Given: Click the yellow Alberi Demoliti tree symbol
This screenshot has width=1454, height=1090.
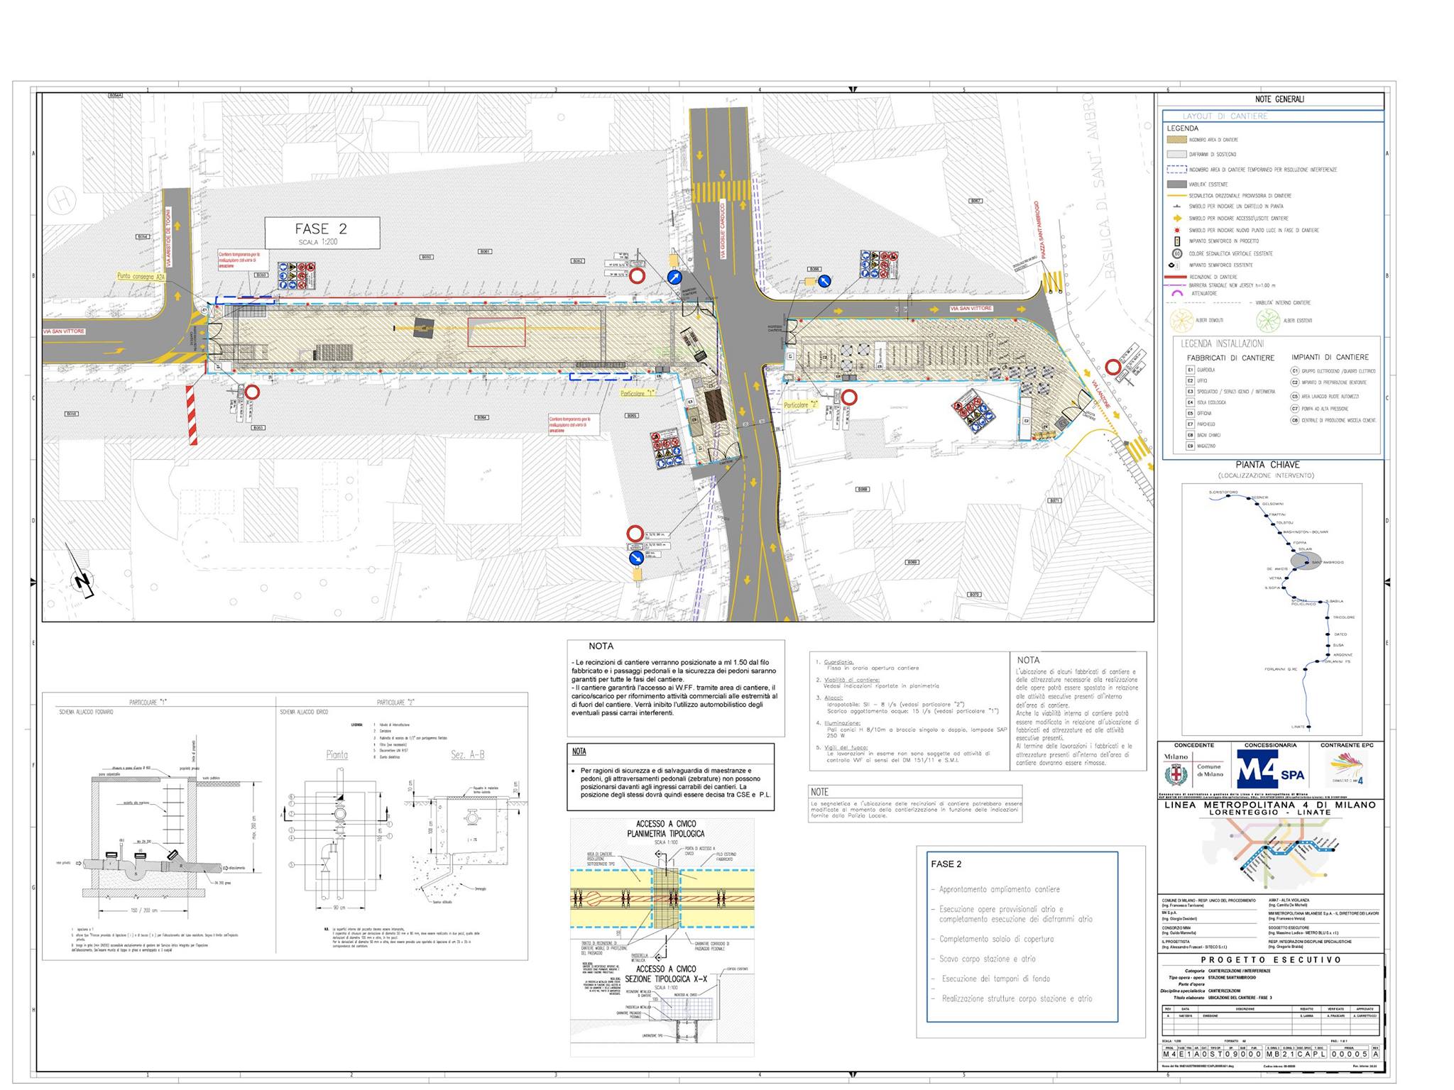Looking at the screenshot, I should pos(1181,320).
